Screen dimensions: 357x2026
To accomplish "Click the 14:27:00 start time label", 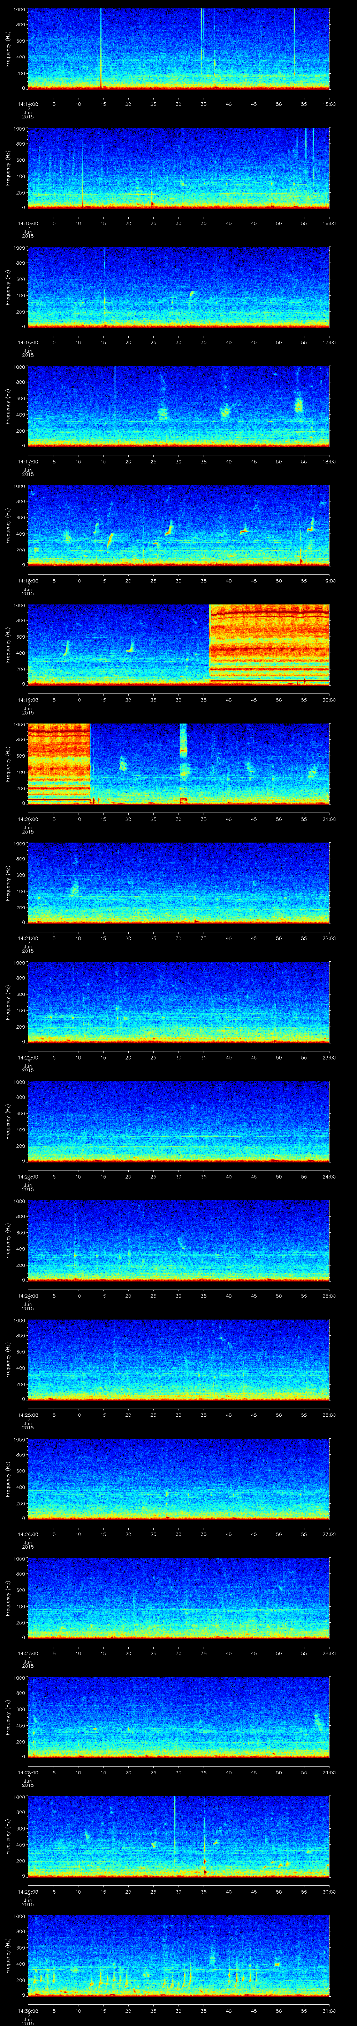I will coord(28,1652).
